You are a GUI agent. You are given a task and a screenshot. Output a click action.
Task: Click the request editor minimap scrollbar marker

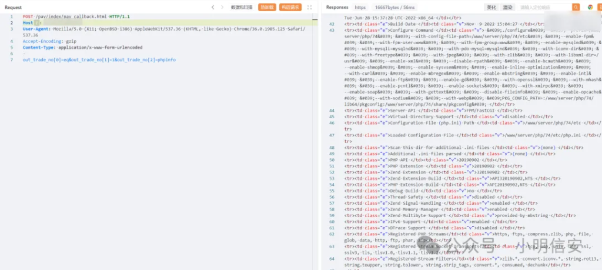(315, 19)
